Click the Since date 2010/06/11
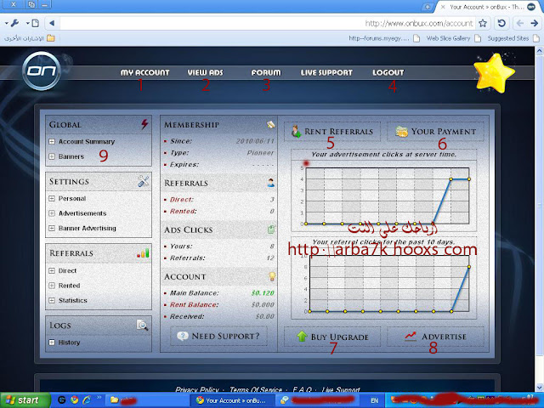The image size is (544, 408). pyautogui.click(x=255, y=141)
